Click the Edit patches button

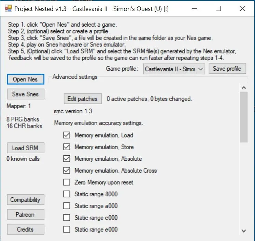click(x=83, y=99)
